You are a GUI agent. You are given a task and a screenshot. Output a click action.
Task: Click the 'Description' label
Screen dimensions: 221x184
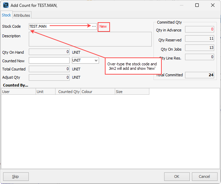coord(11,36)
